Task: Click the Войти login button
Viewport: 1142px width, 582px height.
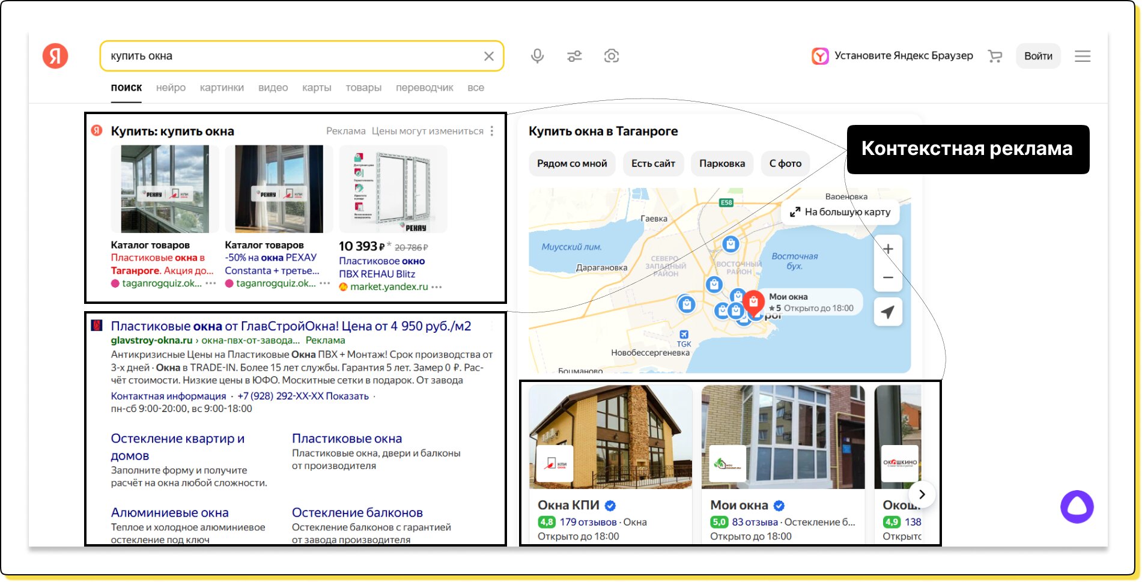Action: [1038, 56]
